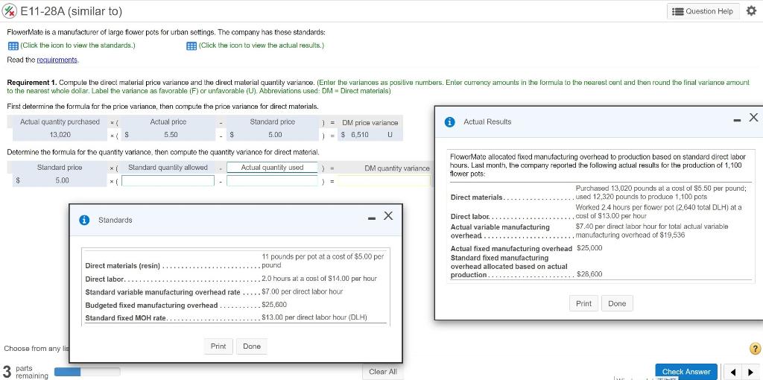Click Done in Standards popup

[252, 346]
